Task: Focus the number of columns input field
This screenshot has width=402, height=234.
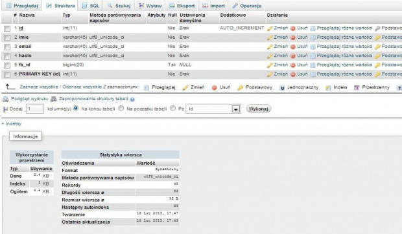Action: pos(35,109)
